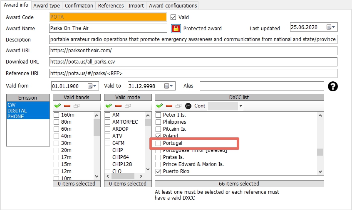Check the Philippines DXCC checkbox
352x210 pixels.
point(158,122)
